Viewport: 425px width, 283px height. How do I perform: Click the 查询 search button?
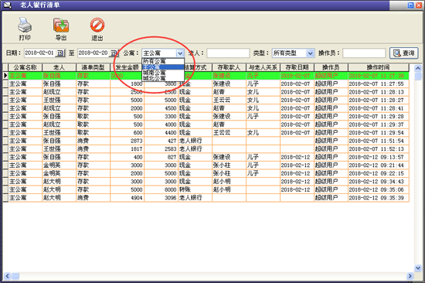click(404, 53)
